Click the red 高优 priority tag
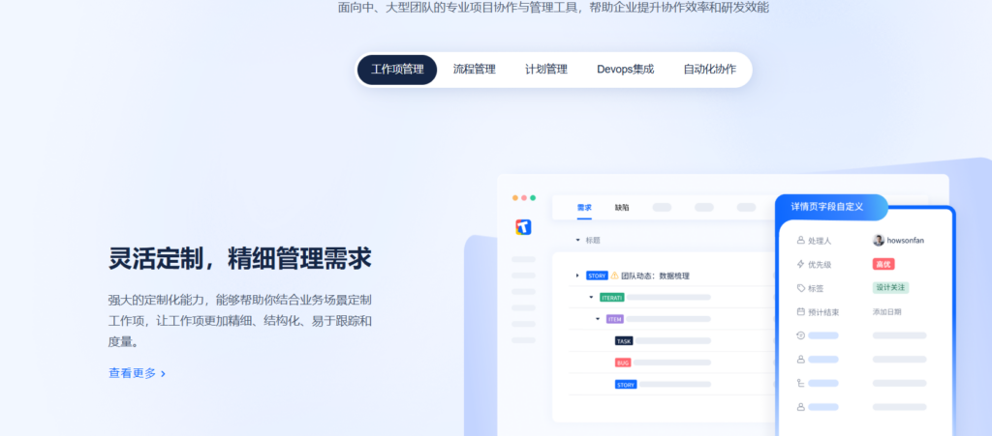The image size is (992, 436). click(883, 264)
